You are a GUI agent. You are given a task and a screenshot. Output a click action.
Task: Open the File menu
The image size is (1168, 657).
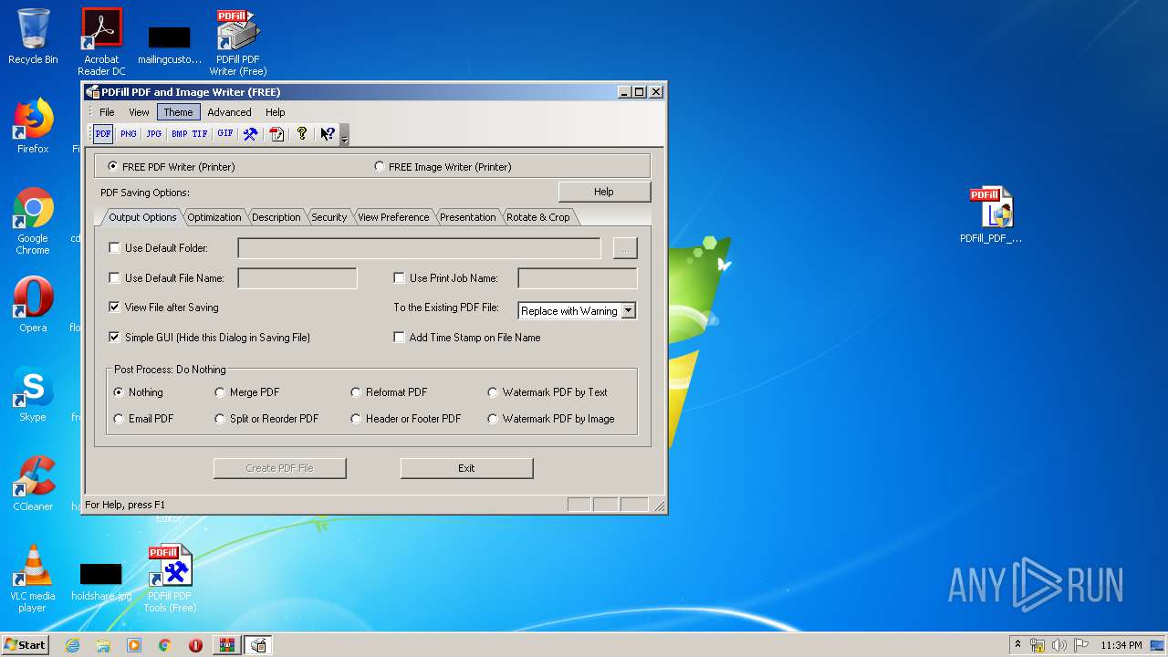[x=107, y=112]
